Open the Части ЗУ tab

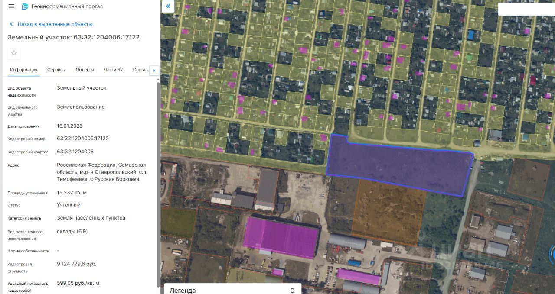[x=114, y=70]
